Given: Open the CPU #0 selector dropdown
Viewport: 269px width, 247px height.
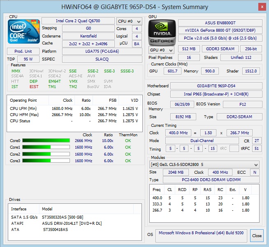Looking at the screenshot, I should [x=129, y=21].
